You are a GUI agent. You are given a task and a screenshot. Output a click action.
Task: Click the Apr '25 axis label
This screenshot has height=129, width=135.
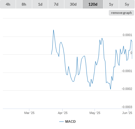[x=63, y=113]
